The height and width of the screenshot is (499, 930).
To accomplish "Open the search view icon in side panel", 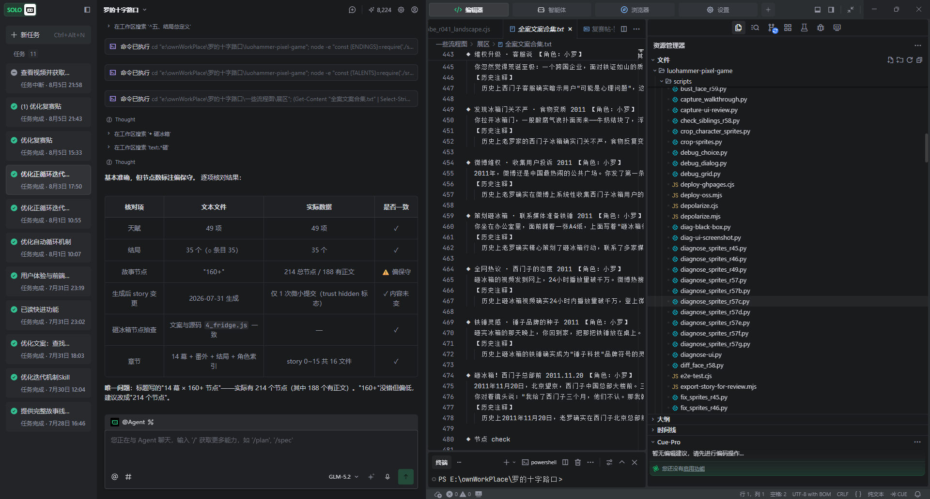I will [x=755, y=28].
